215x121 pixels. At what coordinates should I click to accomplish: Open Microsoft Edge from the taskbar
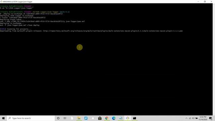point(114,118)
